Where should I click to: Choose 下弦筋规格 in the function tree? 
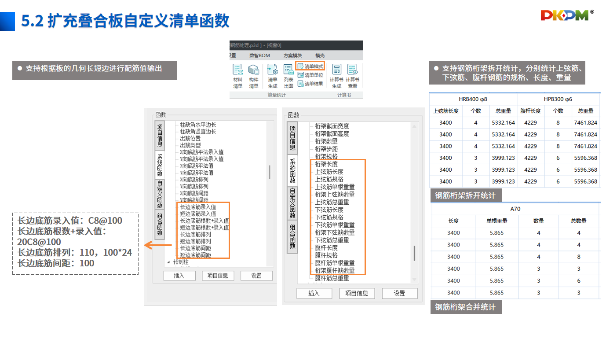pyautogui.click(x=329, y=217)
